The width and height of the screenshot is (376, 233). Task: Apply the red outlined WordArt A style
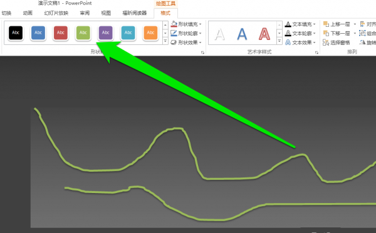264,34
